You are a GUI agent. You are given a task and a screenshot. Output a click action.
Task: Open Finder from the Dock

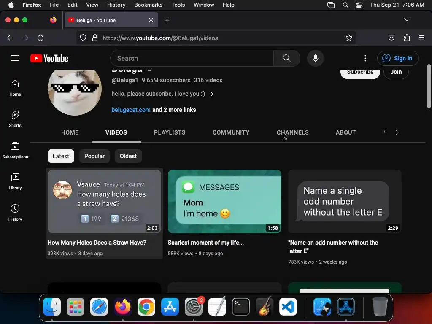coord(52,307)
